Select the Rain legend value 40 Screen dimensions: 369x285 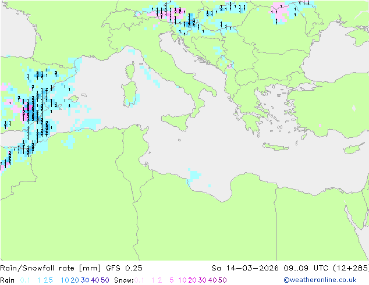95,280
